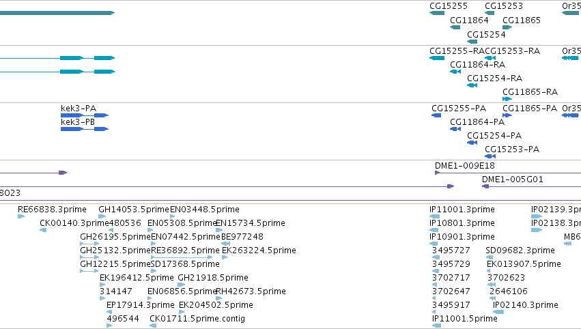Click EST EN03448.5prime

[x=205, y=210]
